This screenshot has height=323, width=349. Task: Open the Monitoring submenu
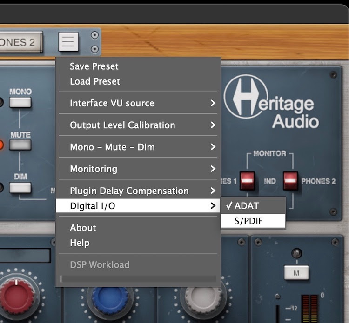(138, 169)
